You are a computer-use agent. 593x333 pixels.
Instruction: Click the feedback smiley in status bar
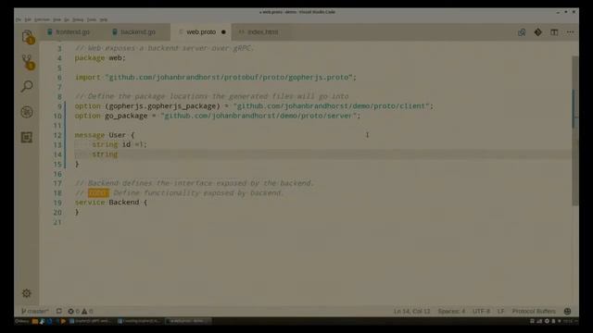(x=567, y=311)
